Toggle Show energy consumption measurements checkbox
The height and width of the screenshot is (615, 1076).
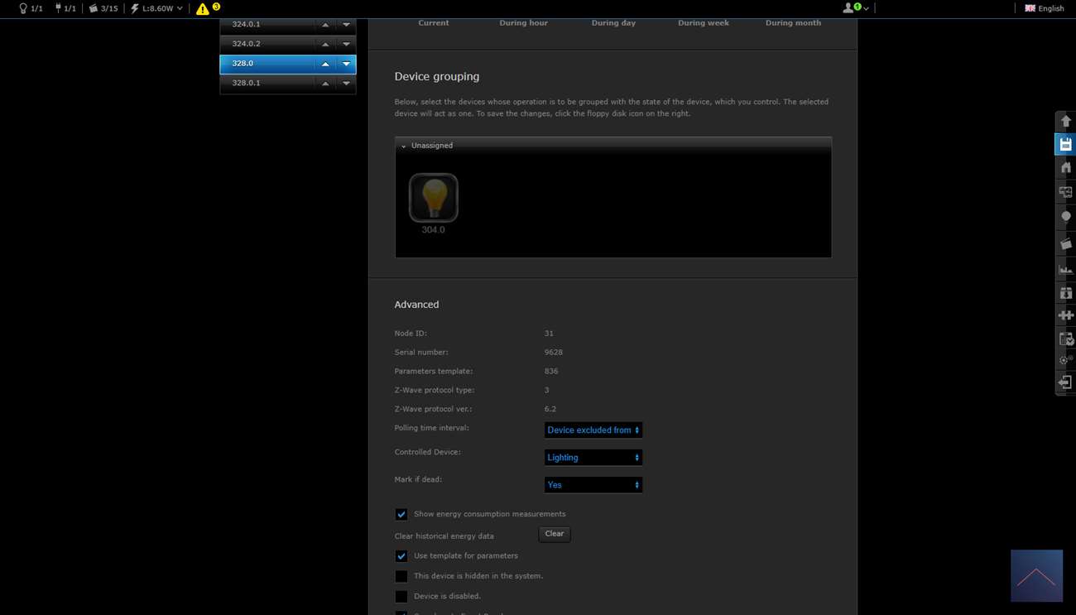click(x=401, y=515)
